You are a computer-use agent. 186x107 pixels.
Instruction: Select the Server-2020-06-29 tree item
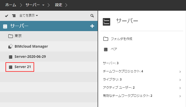coord(30,57)
